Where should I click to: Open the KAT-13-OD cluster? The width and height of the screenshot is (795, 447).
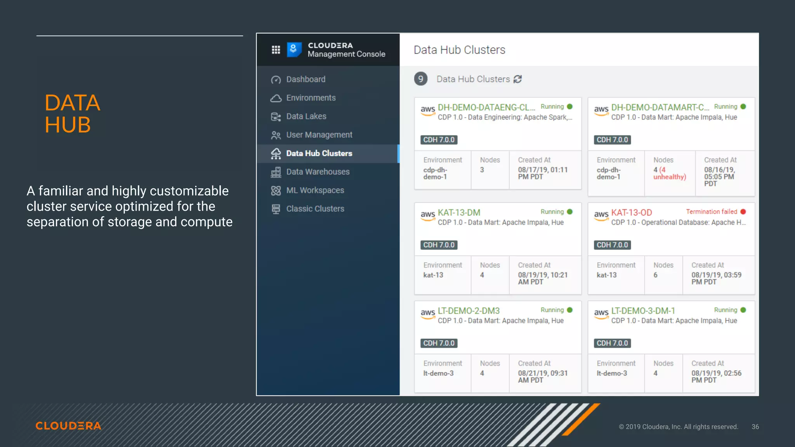tap(632, 213)
